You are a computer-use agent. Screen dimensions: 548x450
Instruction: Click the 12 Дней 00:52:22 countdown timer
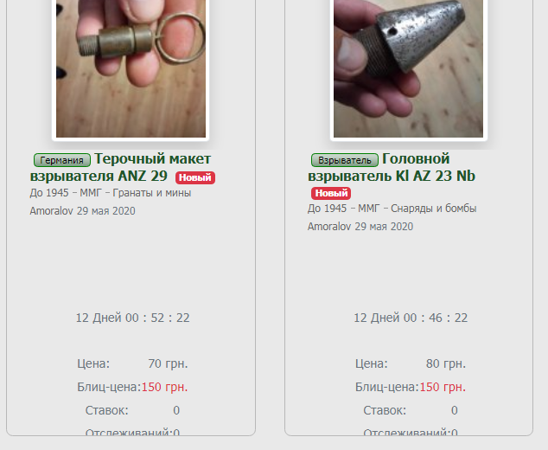[x=132, y=318]
